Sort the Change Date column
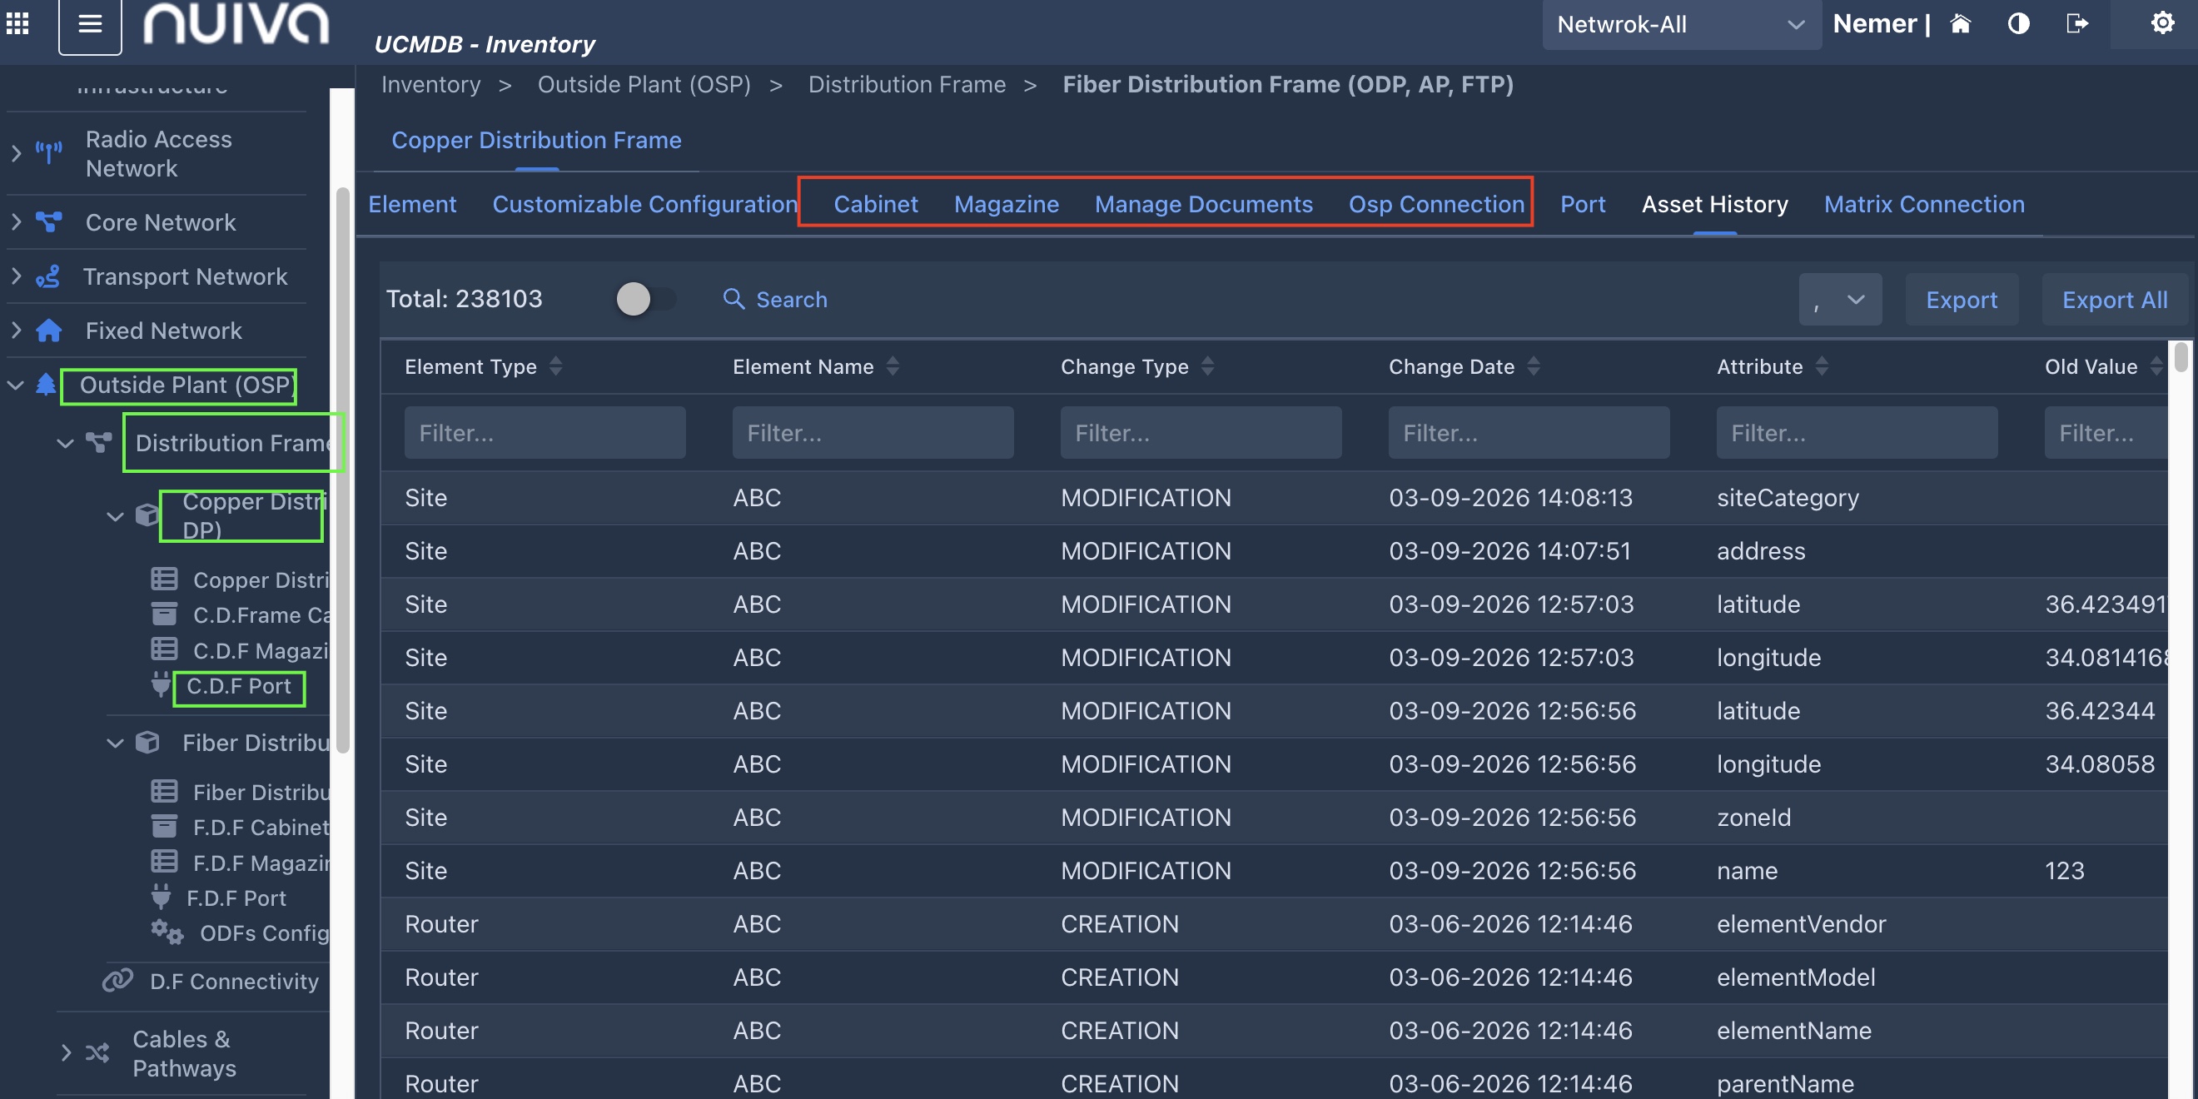 coord(1534,366)
